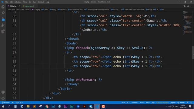Viewport: 194px width, 109px height.
Task: Expand the div.container.mt-3 breadcrumb
Action: (x=75, y=9)
